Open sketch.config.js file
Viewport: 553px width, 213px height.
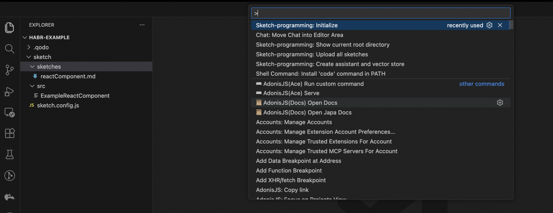58,105
